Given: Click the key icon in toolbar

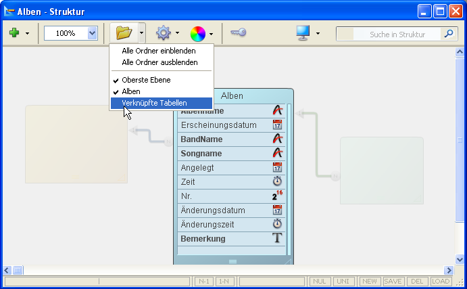Looking at the screenshot, I should (x=239, y=32).
